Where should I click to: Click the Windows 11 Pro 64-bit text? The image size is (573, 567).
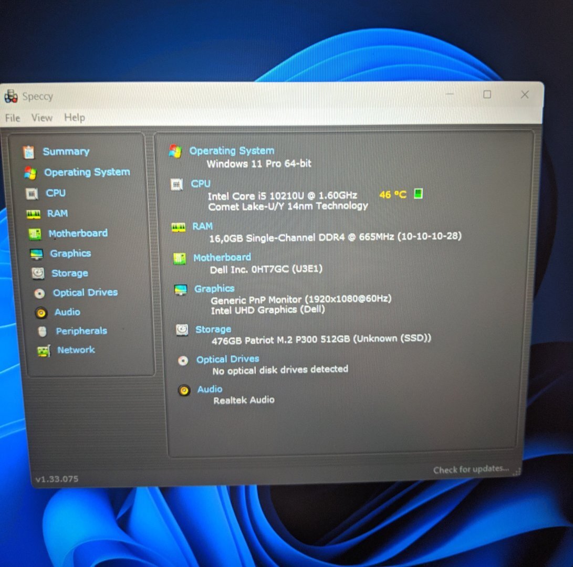pos(259,163)
